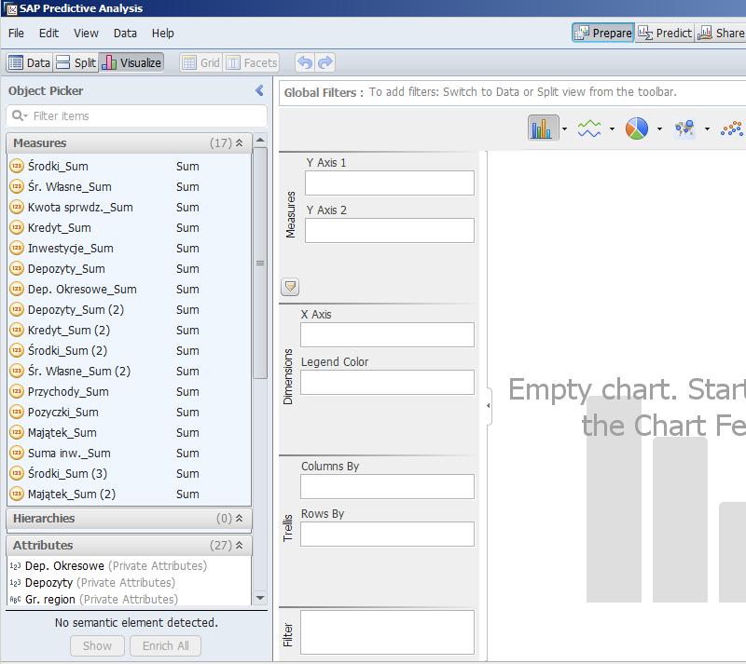
Task: Click the Dep. Okresowe_Sum measure icon
Action: 17,289
